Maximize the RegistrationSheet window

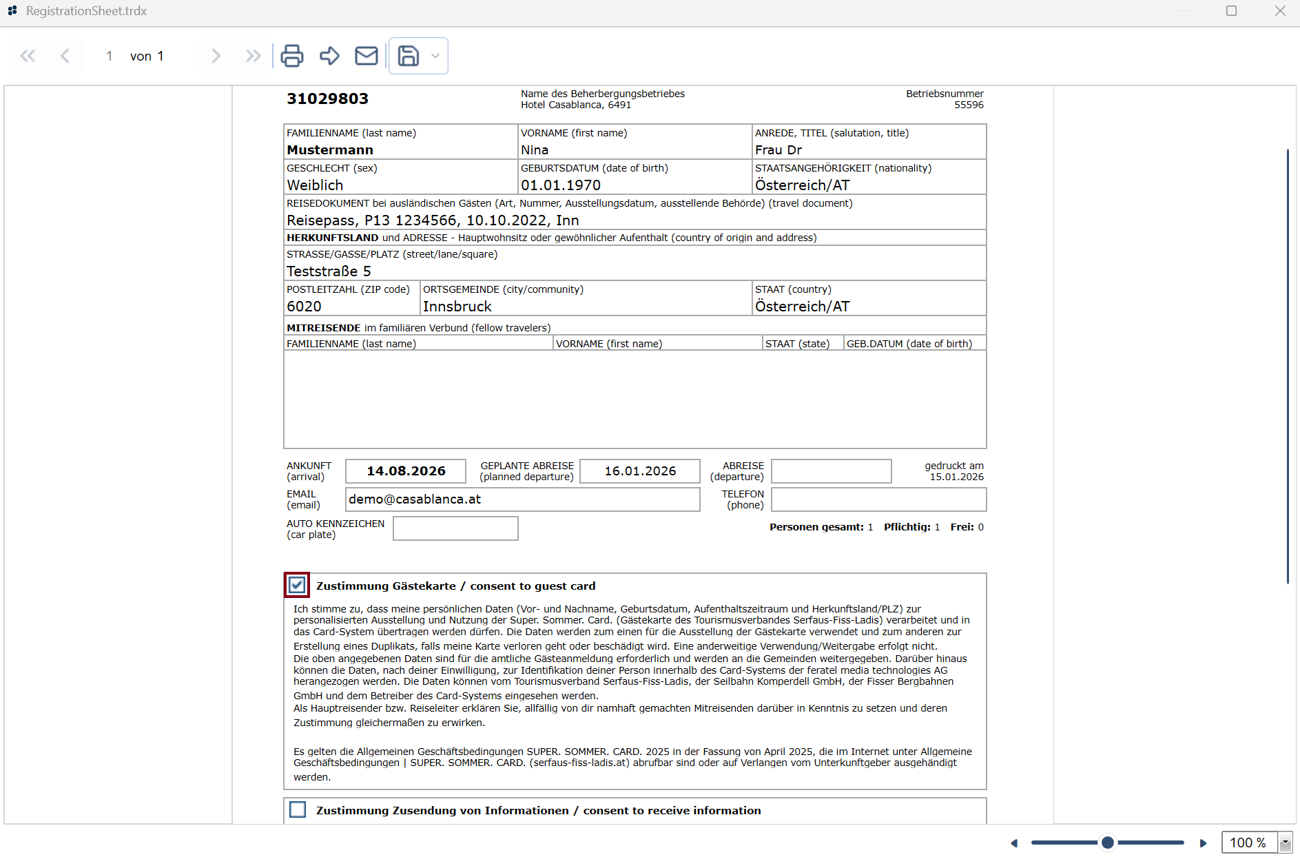tap(1231, 11)
